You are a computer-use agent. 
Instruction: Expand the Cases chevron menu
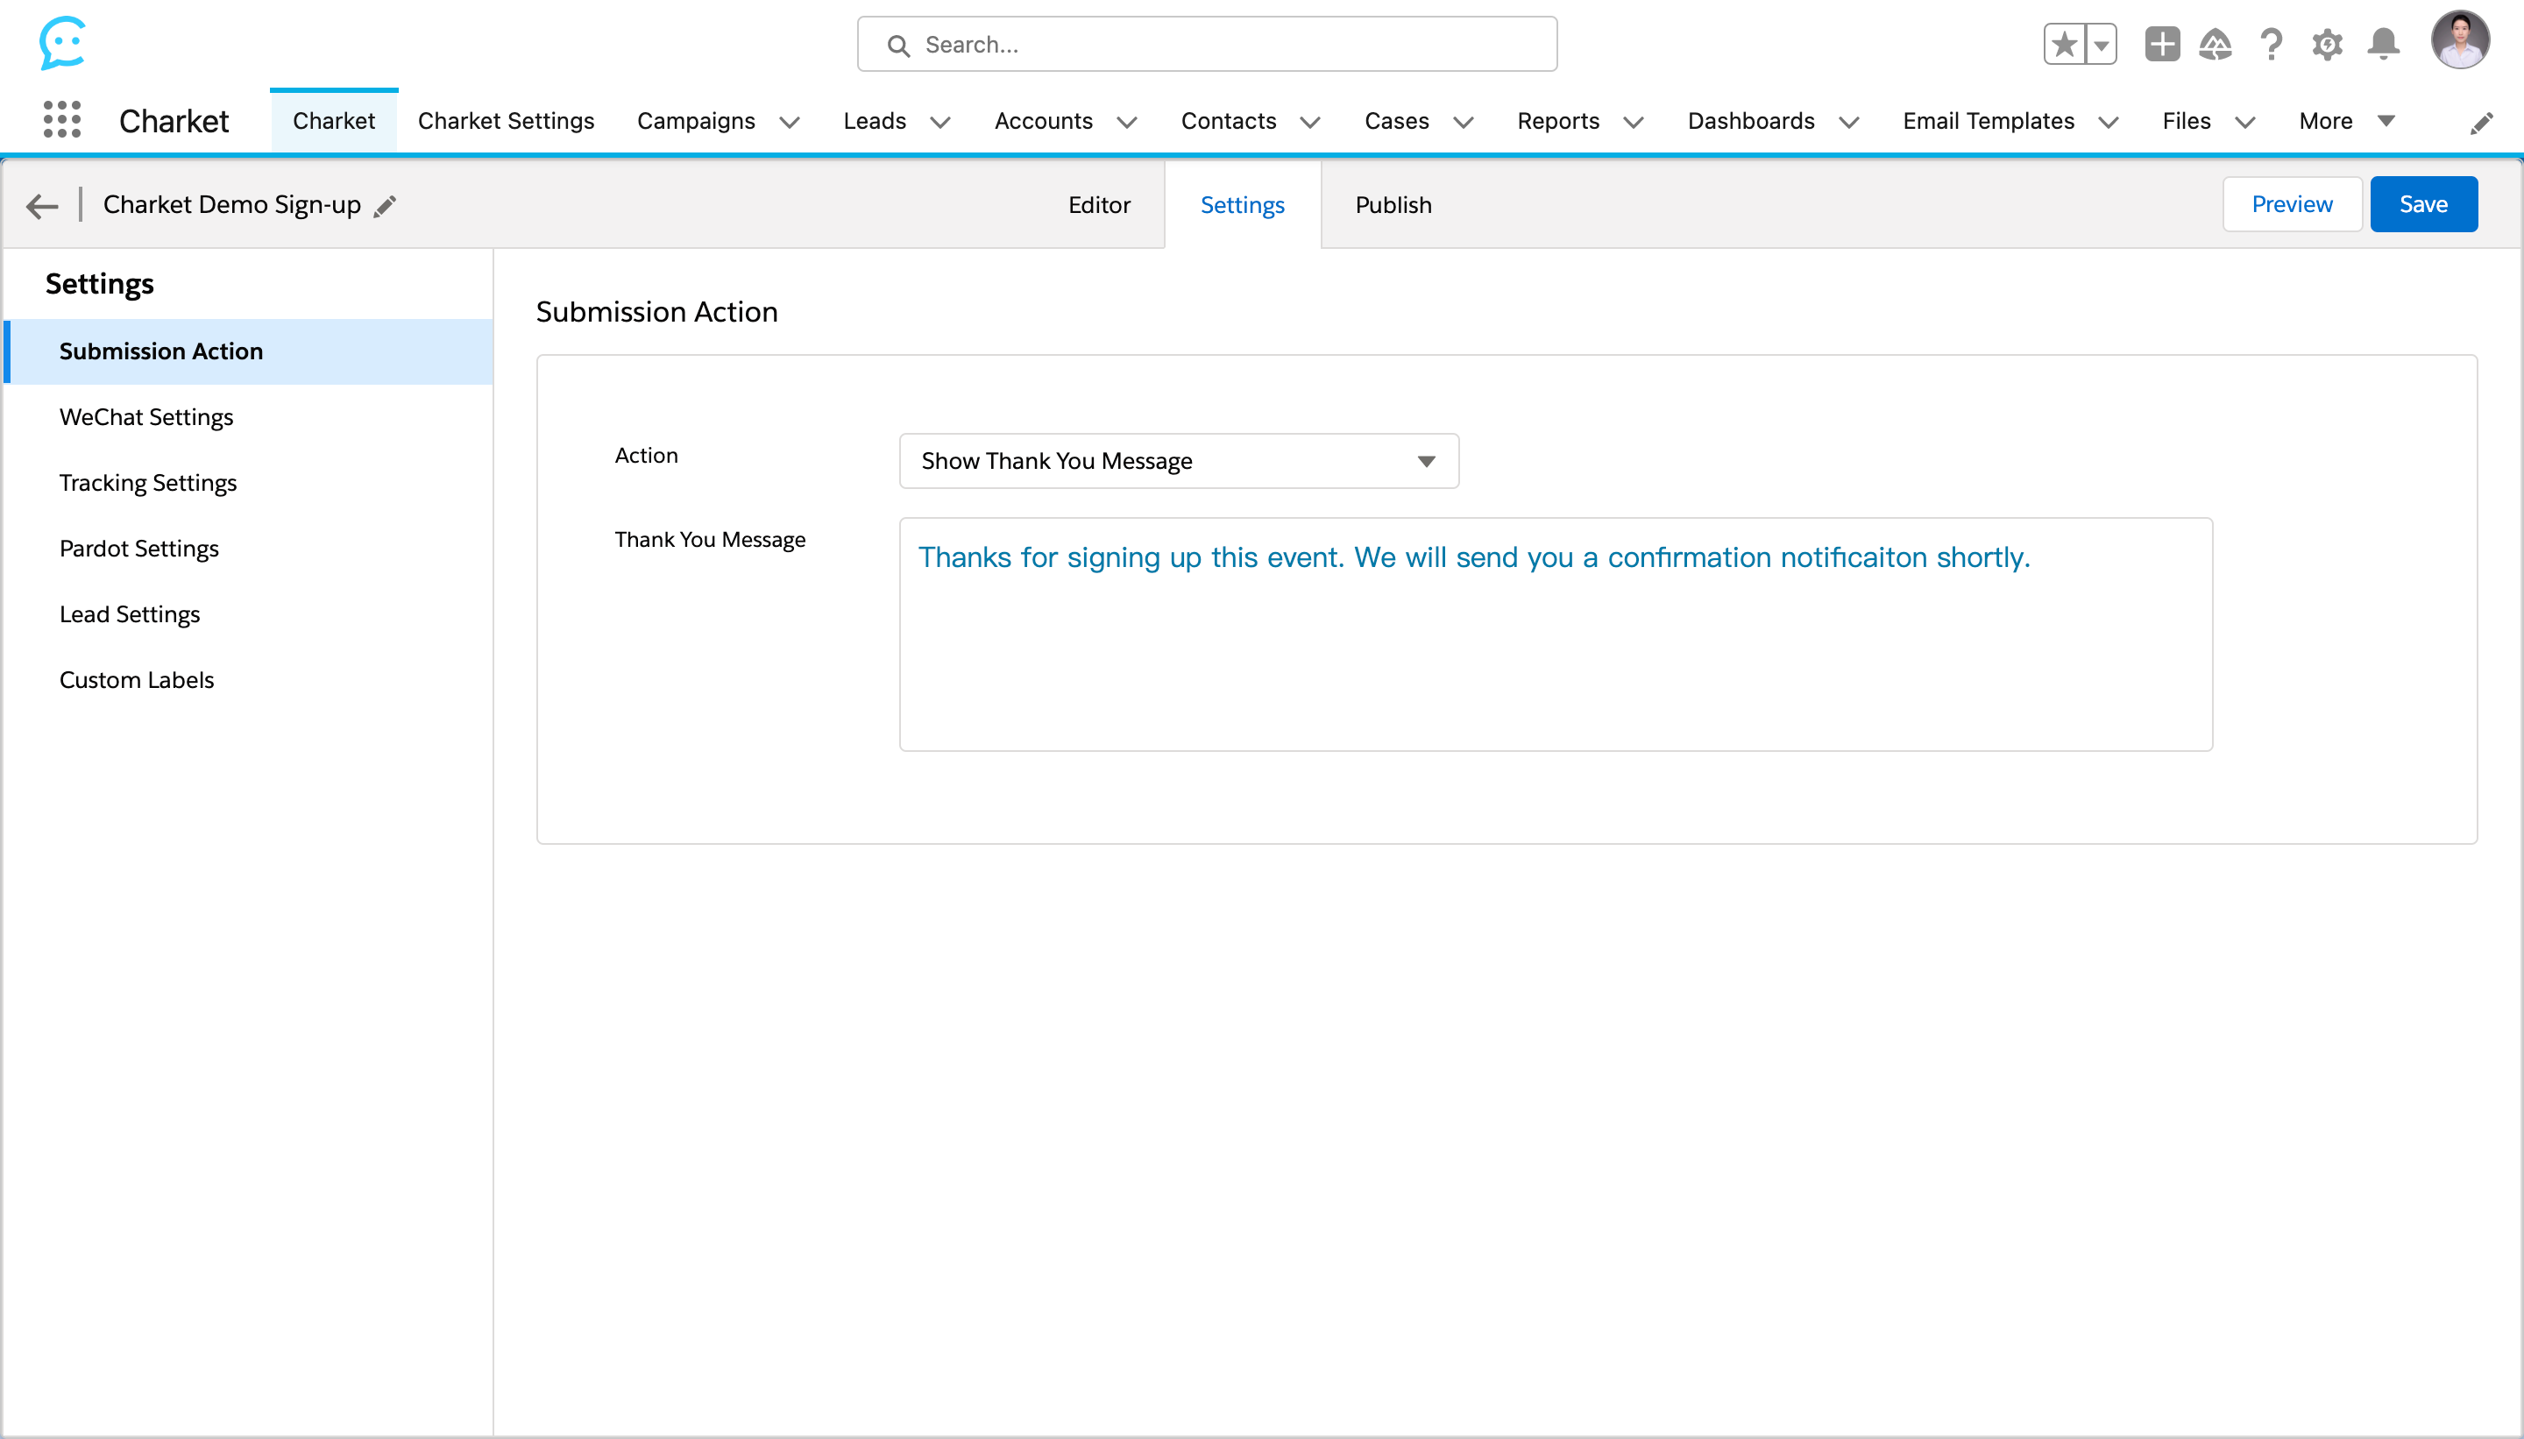[1463, 123]
